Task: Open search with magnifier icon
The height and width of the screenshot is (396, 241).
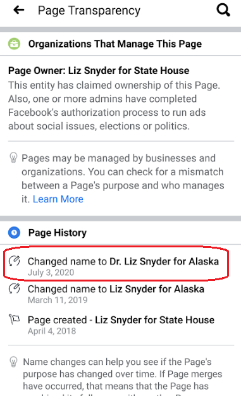Action: (x=223, y=10)
